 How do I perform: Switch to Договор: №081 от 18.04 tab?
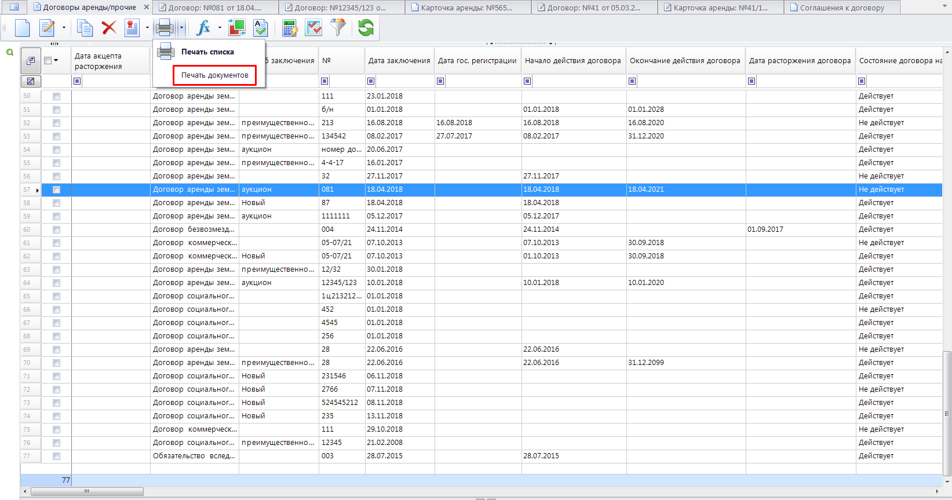[x=215, y=8]
